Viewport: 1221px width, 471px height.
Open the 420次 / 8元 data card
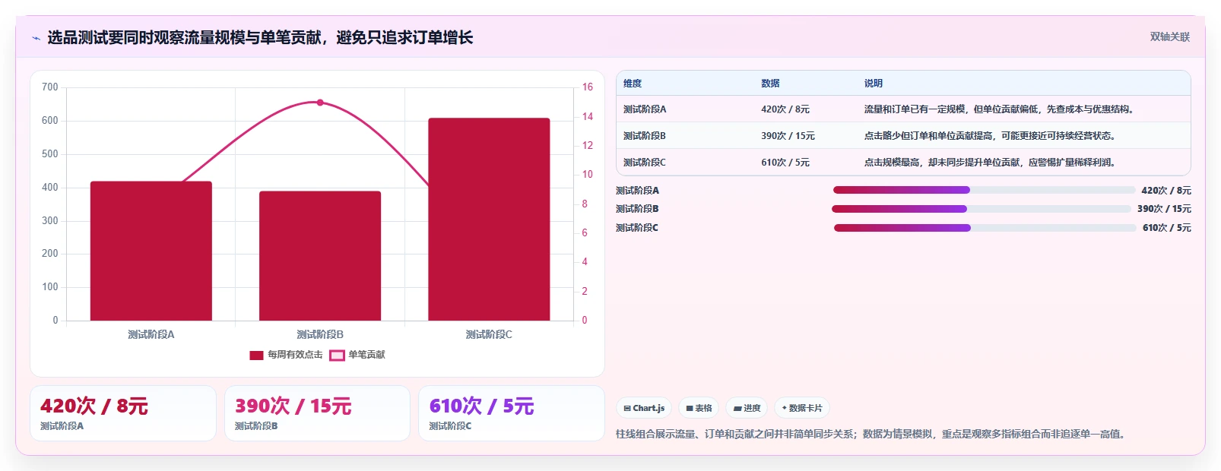(123, 413)
